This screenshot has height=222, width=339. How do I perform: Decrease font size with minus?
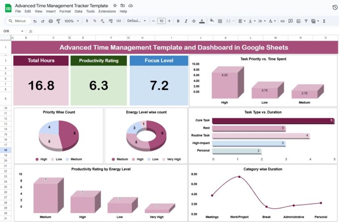153,21
